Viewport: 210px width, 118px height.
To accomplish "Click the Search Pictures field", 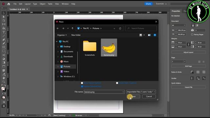I will [x=141, y=29].
